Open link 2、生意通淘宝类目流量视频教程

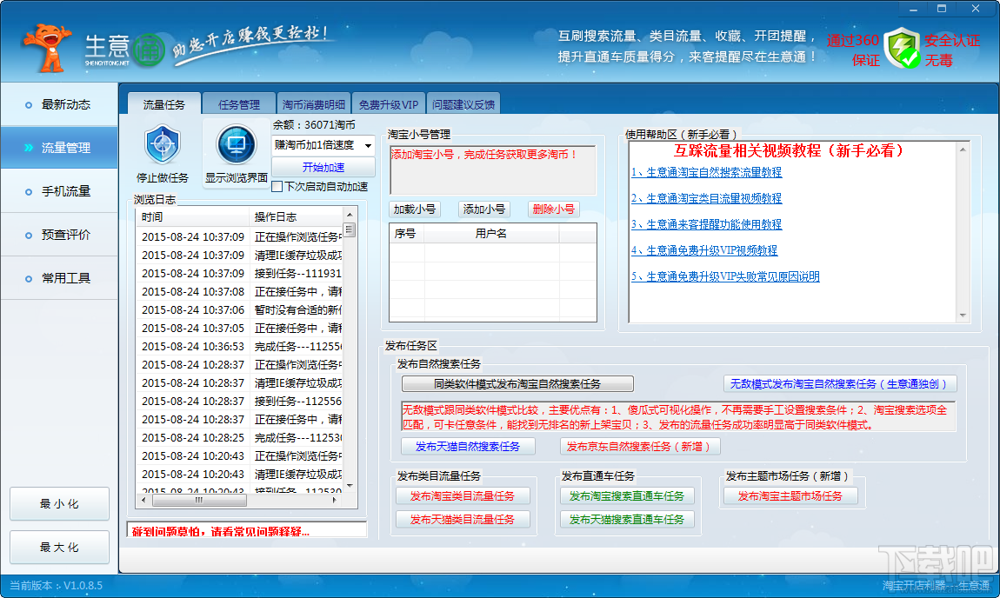click(x=706, y=198)
